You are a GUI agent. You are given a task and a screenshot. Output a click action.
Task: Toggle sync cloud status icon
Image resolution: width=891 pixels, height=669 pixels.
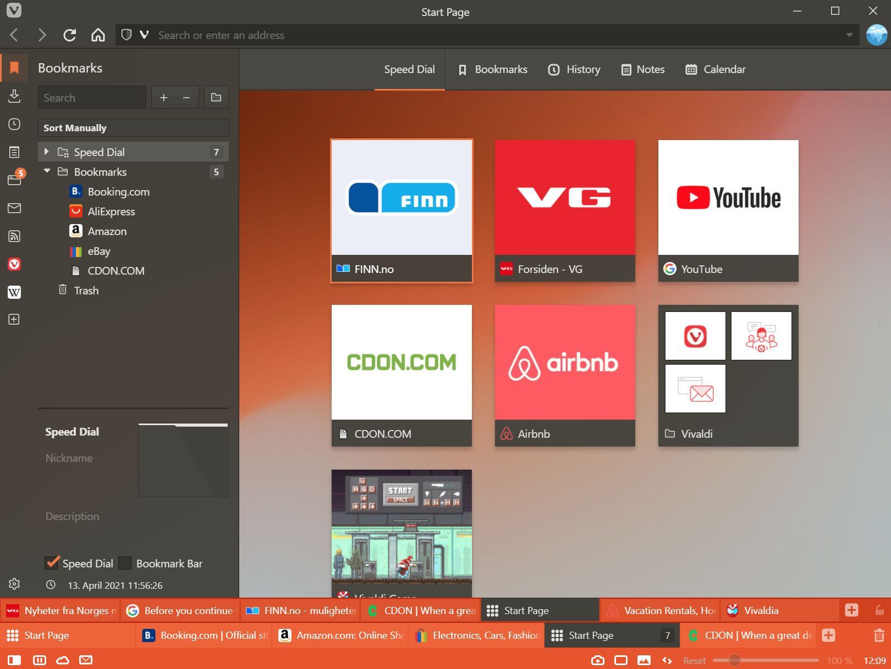coord(63,660)
